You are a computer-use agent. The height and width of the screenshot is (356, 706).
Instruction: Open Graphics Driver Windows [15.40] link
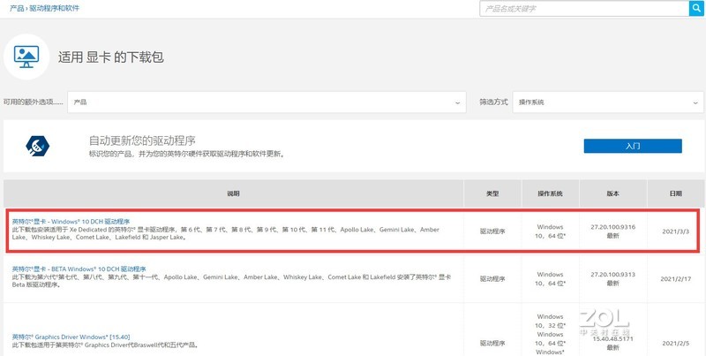point(71,337)
